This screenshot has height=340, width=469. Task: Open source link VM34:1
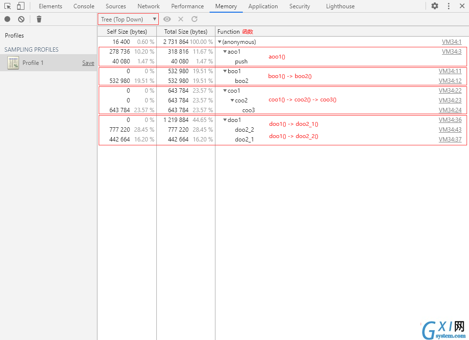click(451, 42)
